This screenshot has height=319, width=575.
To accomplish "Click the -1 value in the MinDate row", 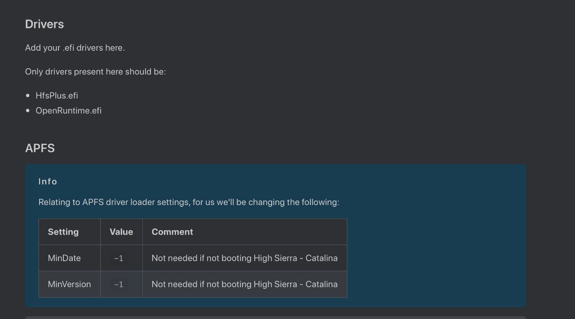I will 119,258.
